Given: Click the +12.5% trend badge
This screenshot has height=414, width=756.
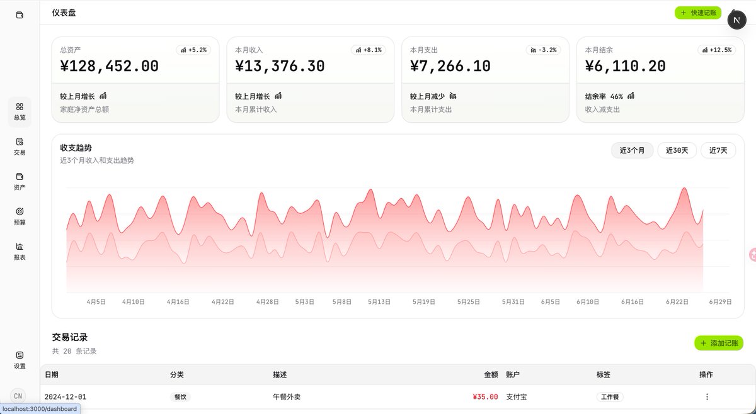Looking at the screenshot, I should (717, 49).
